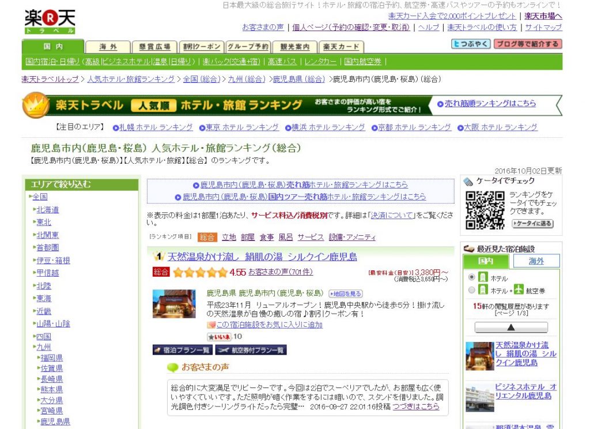Sort ranking by 立地
Viewport: 590px width, 429px height.
229,237
